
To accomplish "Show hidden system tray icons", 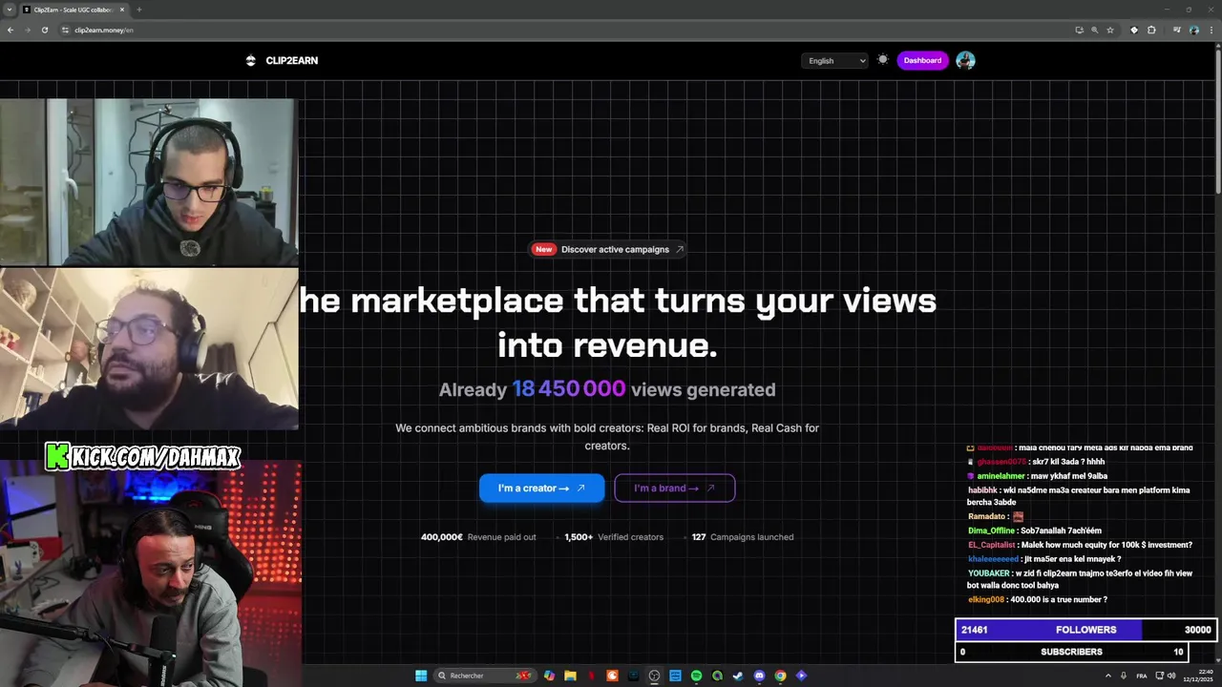I will coord(1108,676).
